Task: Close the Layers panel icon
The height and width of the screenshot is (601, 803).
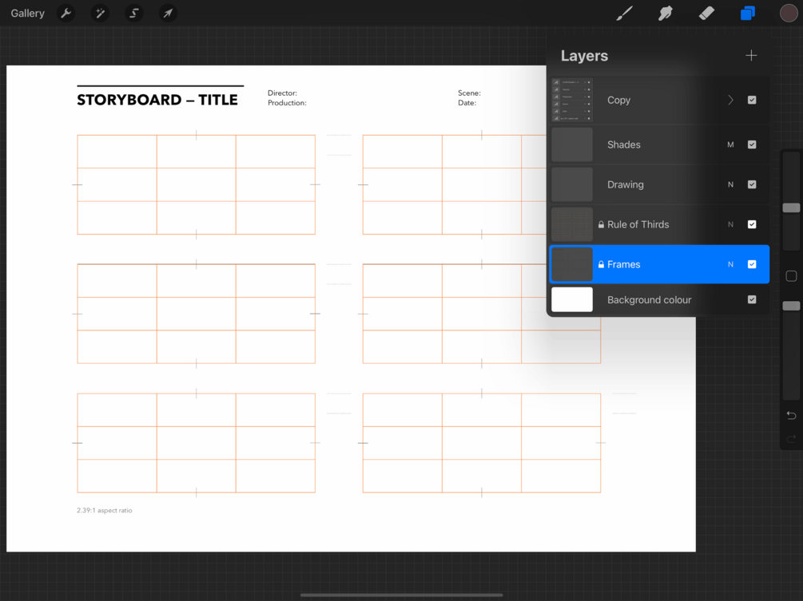Action: click(x=748, y=14)
